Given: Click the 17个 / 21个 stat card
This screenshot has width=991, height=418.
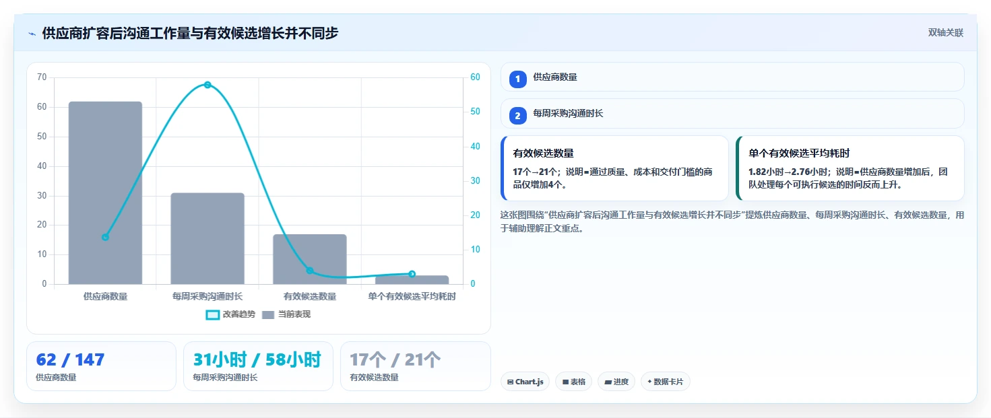Looking at the screenshot, I should click(x=416, y=366).
